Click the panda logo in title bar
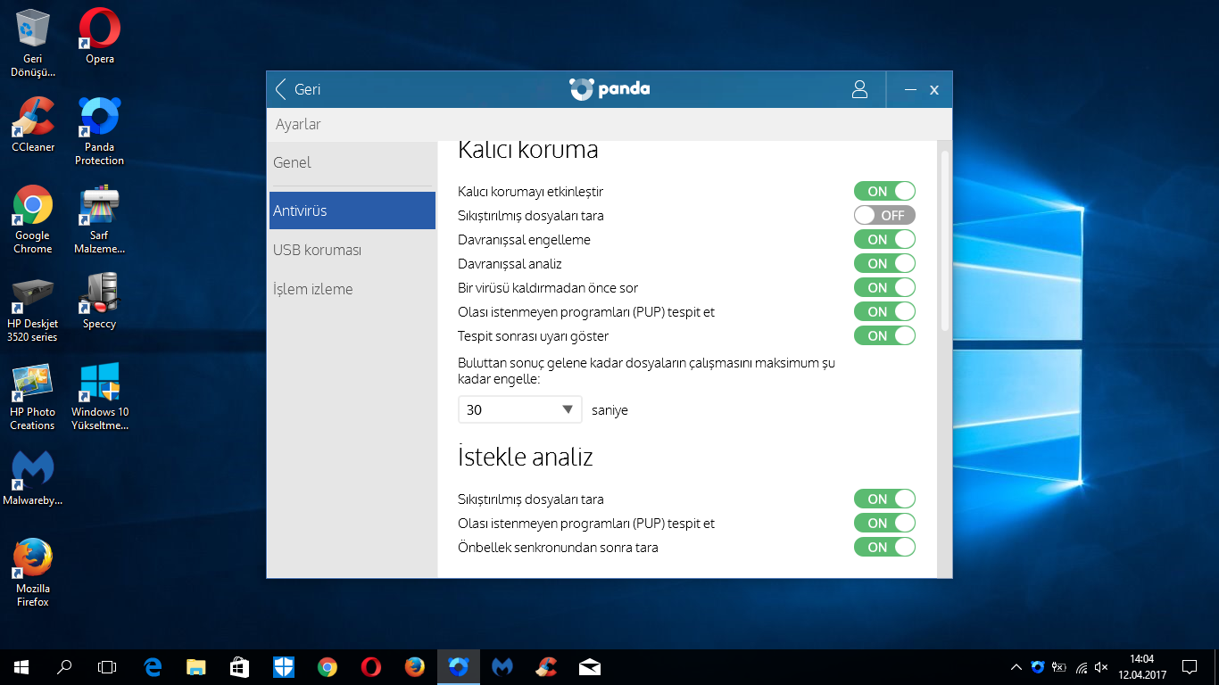Viewport: 1219px width, 685px height. click(609, 89)
